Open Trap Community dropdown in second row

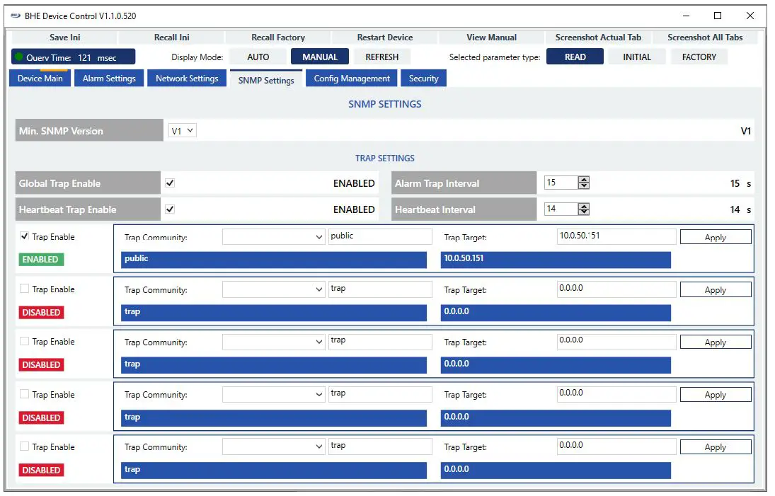(x=274, y=289)
